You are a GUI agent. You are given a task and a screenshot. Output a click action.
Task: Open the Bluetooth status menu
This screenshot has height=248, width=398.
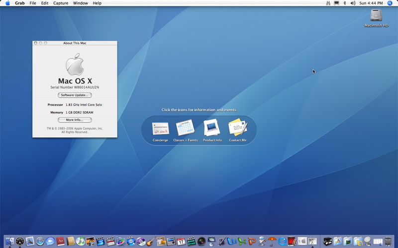[x=345, y=3]
